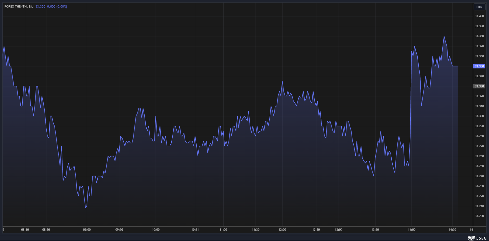Toggle the time axis by clicking 12:00 label
The width and height of the screenshot is (489, 241).
tap(282, 229)
